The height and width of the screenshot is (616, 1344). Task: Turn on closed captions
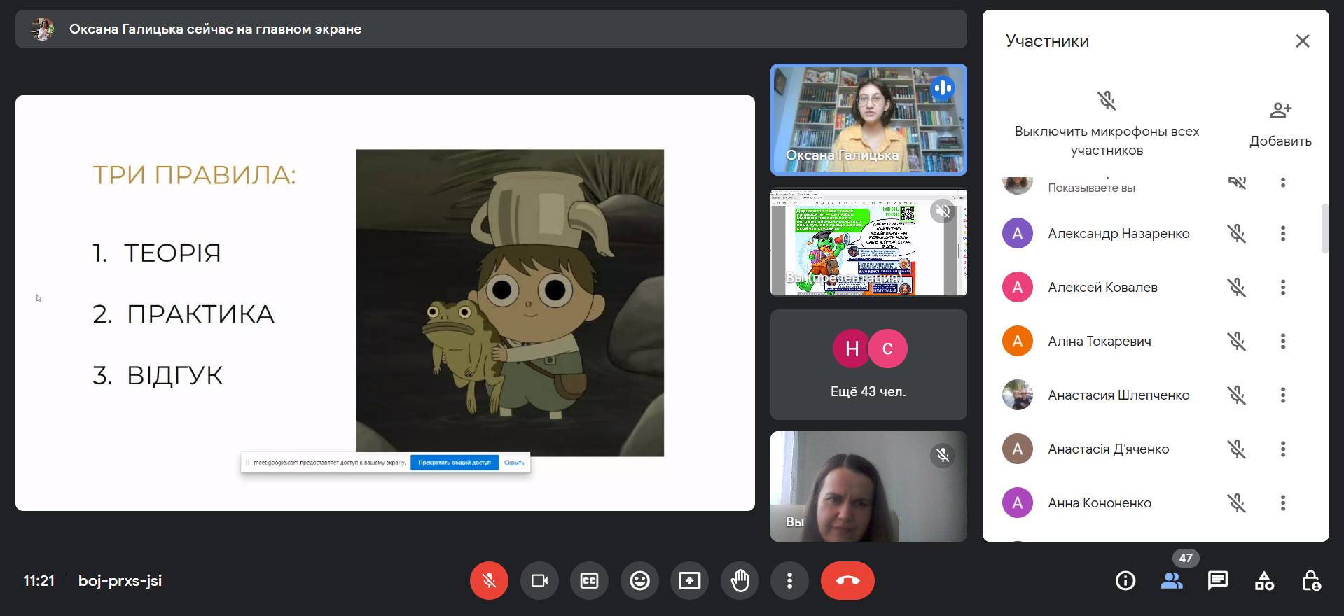(x=590, y=580)
